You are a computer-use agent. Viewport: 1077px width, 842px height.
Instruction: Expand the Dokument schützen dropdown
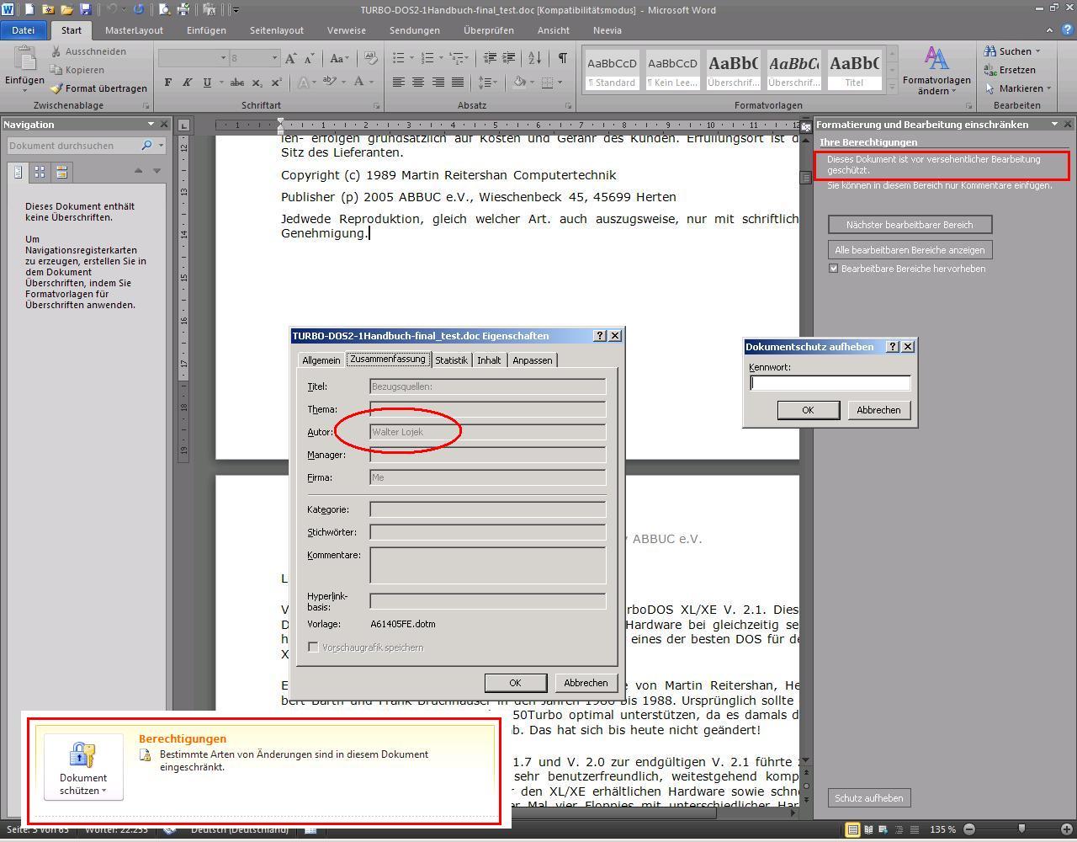point(83,767)
